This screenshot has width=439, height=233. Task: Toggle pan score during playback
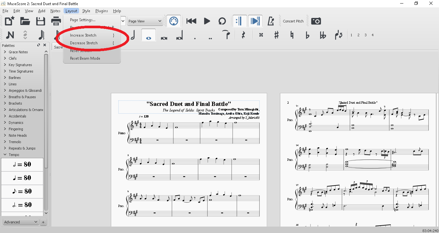(x=255, y=21)
